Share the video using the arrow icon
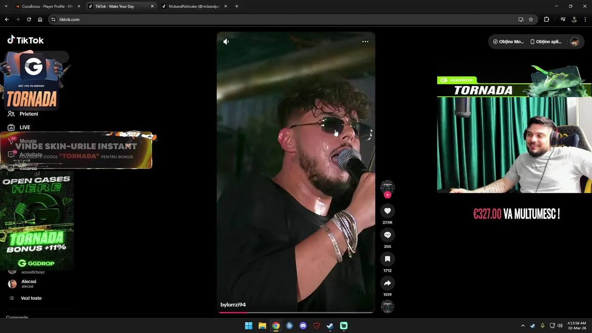The width and height of the screenshot is (592, 333). [x=388, y=283]
